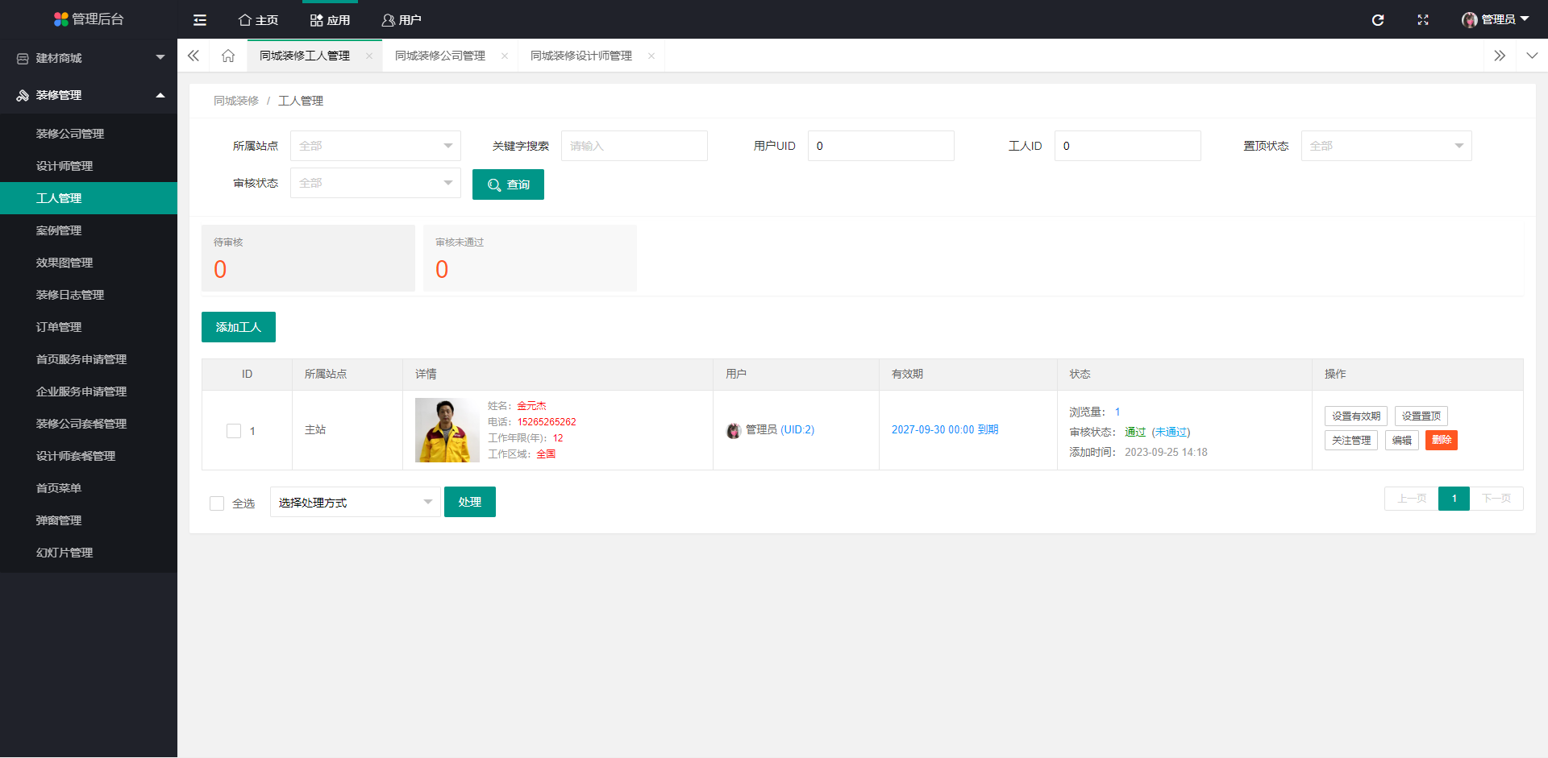
Task: Expand the 建材商城 menu arrow
Action: point(160,57)
